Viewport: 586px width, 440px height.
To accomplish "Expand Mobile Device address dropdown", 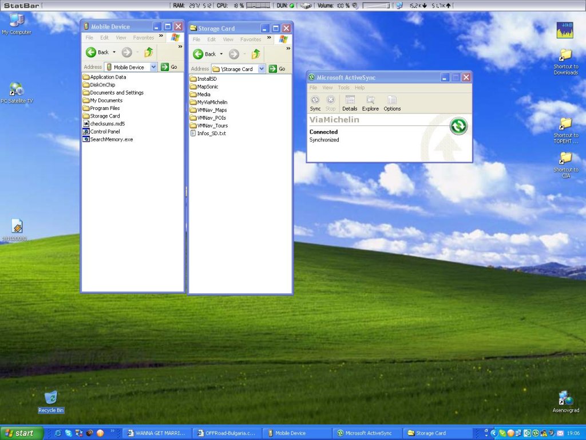I will coord(153,67).
